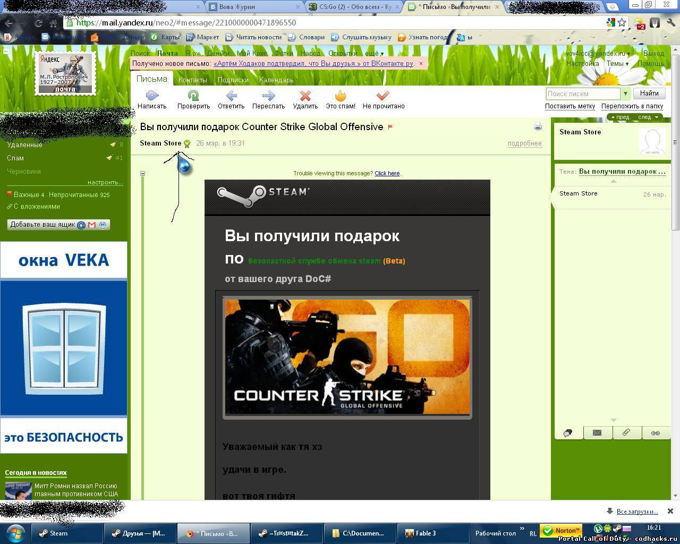Show hidden taskbar toolbar chevron
The image size is (680, 544).
pos(522,529)
